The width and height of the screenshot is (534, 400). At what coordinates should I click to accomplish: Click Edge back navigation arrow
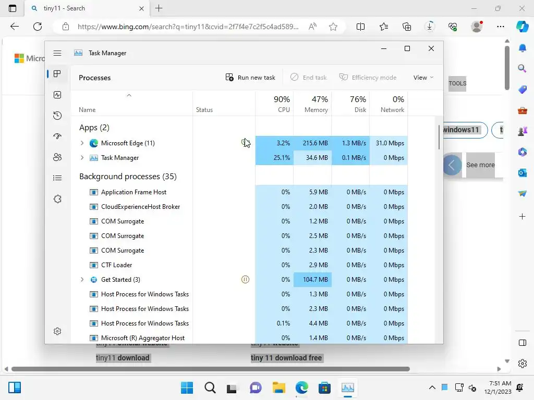click(14, 27)
